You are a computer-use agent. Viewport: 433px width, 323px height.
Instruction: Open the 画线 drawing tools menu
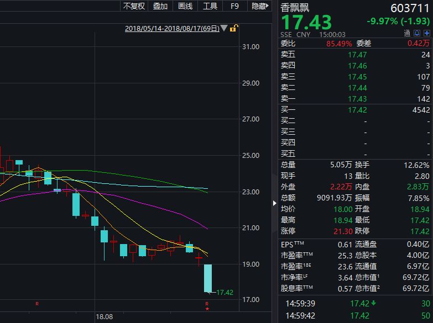(x=185, y=6)
